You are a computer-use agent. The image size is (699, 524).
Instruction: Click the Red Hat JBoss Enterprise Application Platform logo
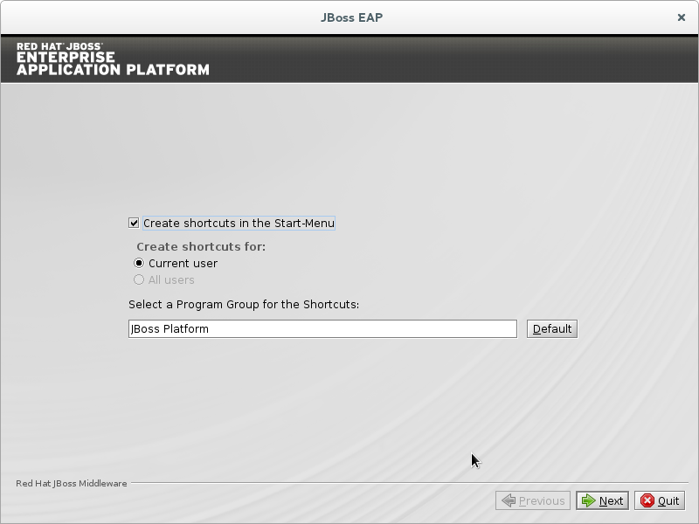coord(113,59)
